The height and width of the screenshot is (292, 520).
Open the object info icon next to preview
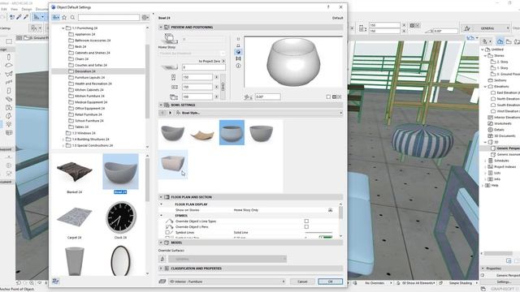point(238,66)
